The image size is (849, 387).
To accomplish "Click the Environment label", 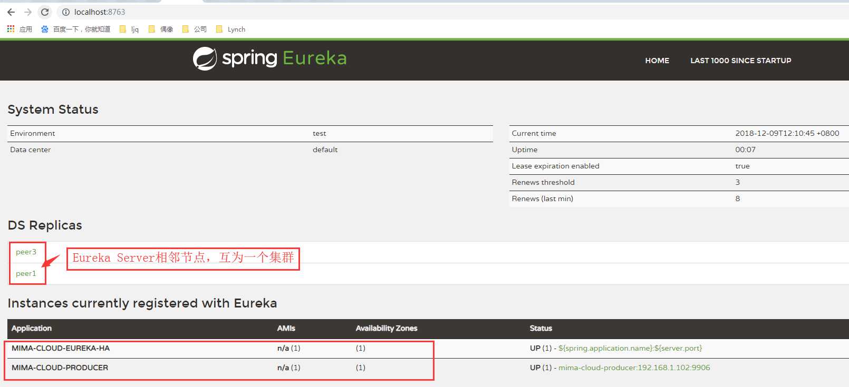I will pos(33,133).
